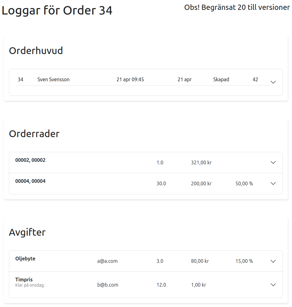Screen dimensions: 292x307
Task: Click the 80,00 kr fee amount
Action: 200,261
